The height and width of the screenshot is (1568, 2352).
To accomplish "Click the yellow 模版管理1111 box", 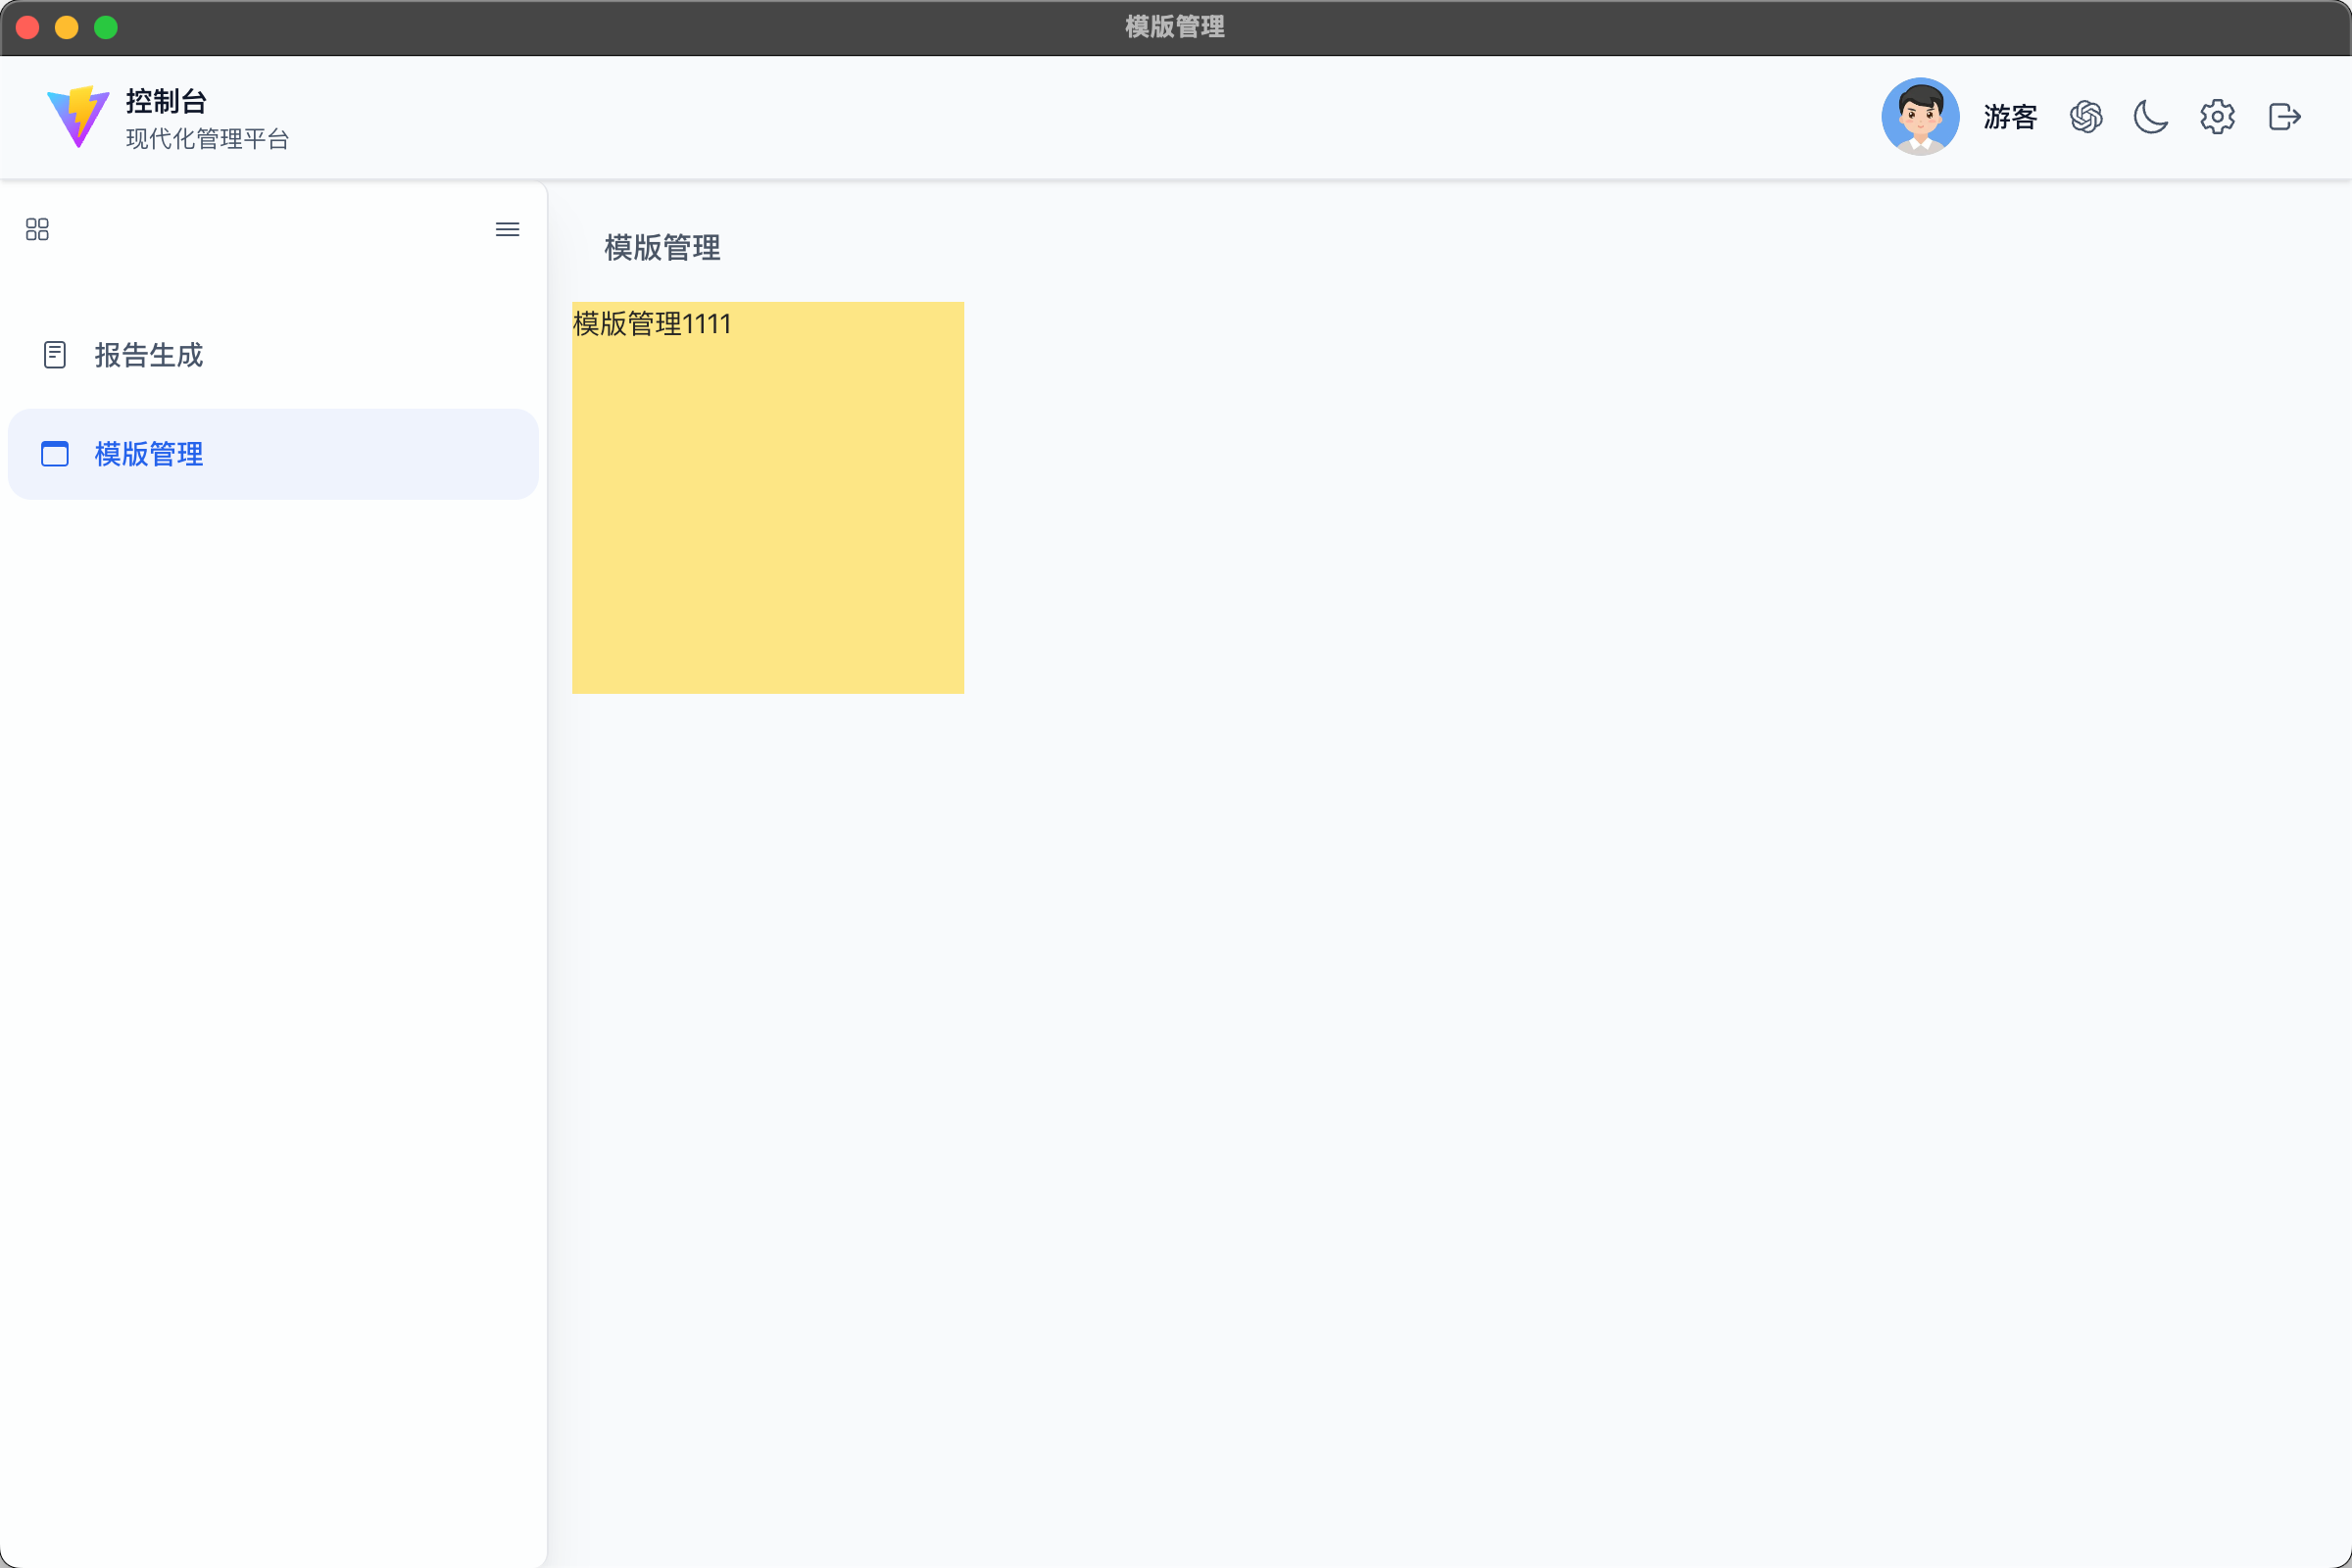I will [768, 498].
